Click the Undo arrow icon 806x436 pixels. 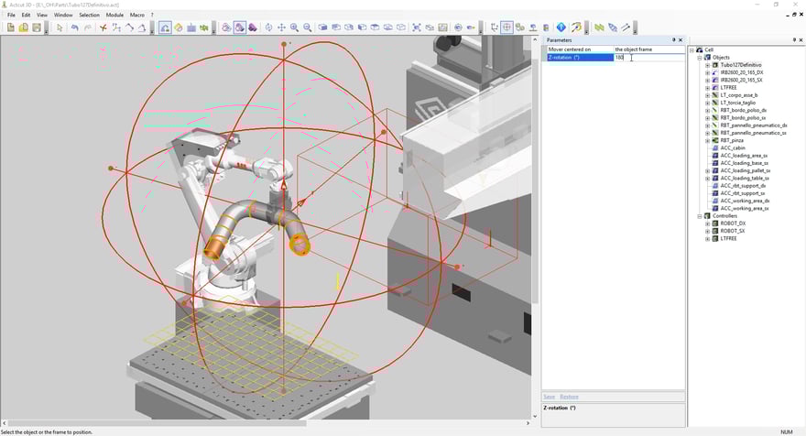point(75,27)
